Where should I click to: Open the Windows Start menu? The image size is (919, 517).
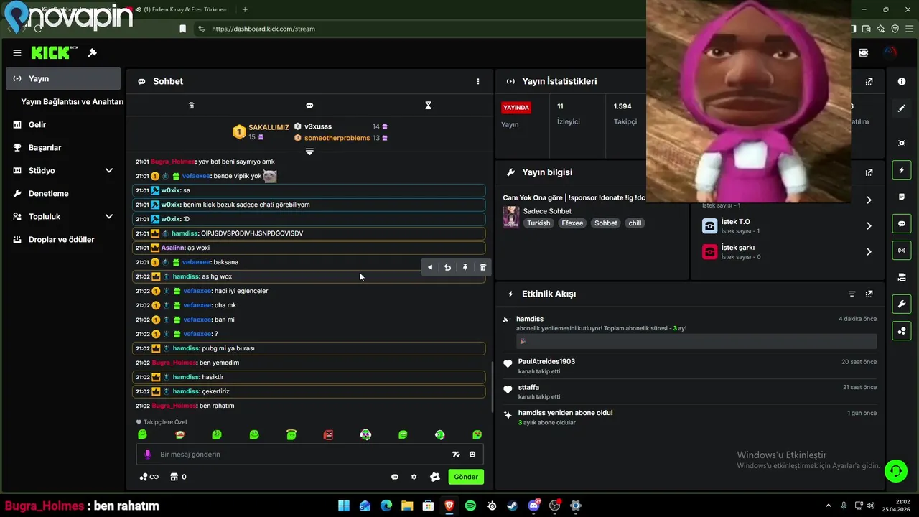(x=344, y=506)
